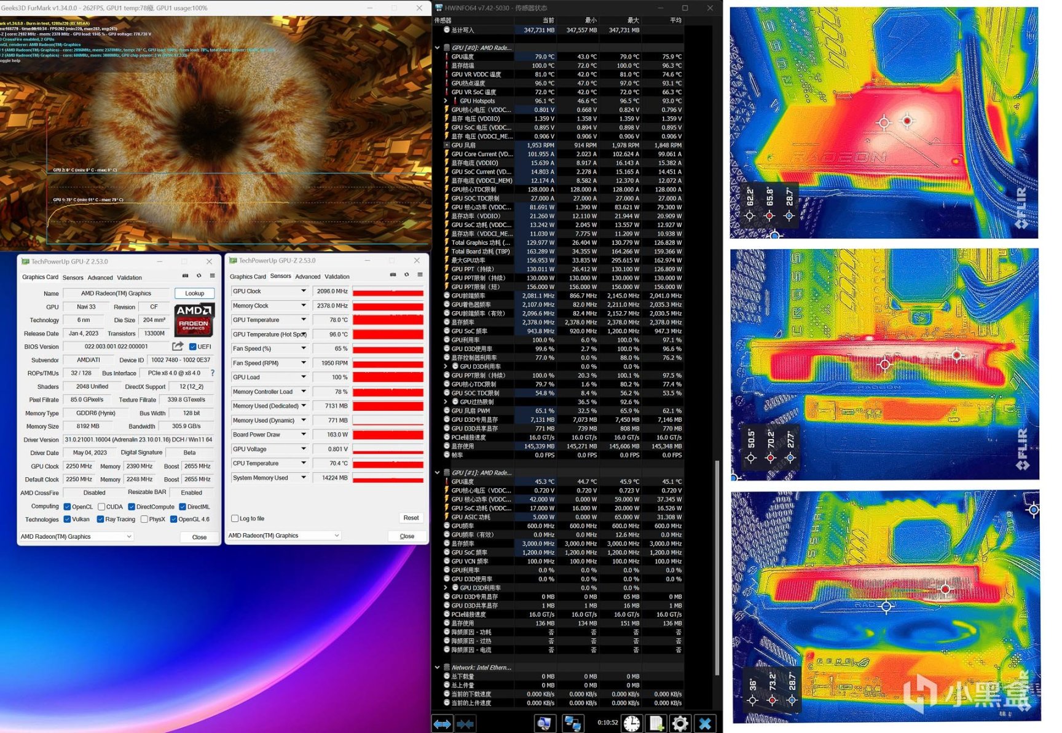Click title bar icon of GPU-Z Sensors window

[233, 261]
